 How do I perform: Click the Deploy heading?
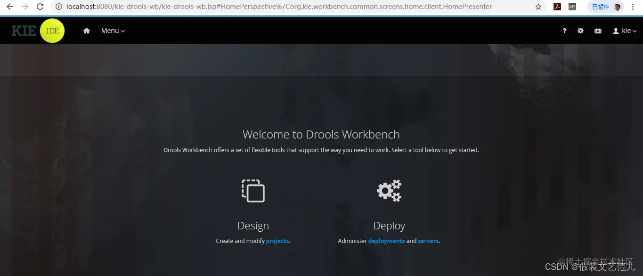389,226
